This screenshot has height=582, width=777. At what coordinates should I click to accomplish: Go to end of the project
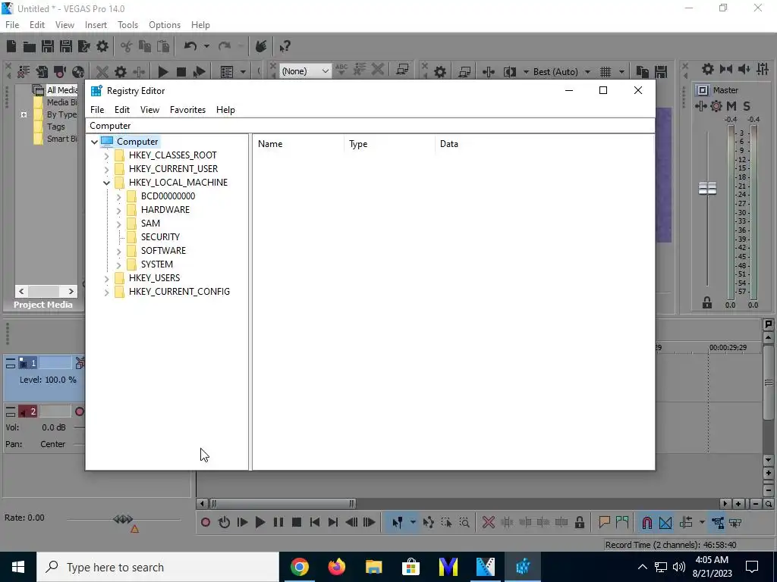pos(333,522)
